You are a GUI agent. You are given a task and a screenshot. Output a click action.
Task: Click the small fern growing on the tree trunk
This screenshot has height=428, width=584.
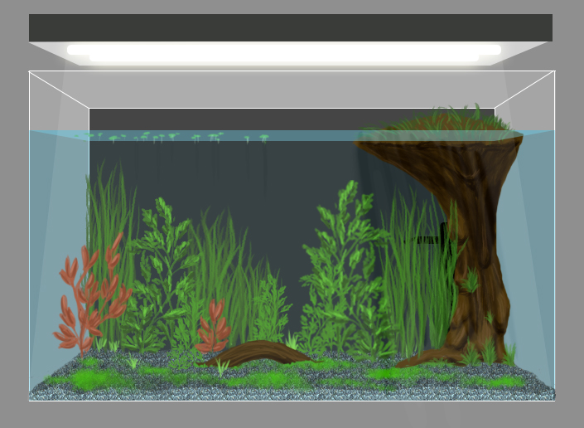[470, 280]
